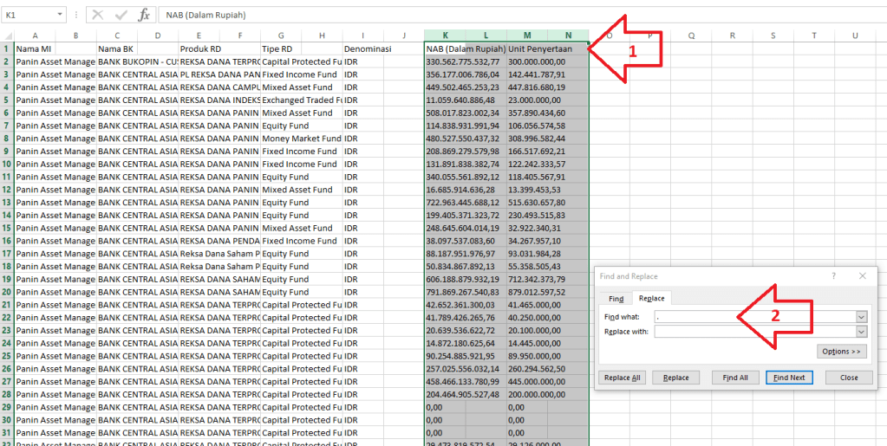The image size is (887, 446).
Task: Select the Replace tab
Action: pyautogui.click(x=651, y=298)
